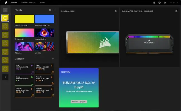The width and height of the screenshot is (181, 111).
Task: Open the Intel Core i9 Charge sensor
Action: [24, 80]
